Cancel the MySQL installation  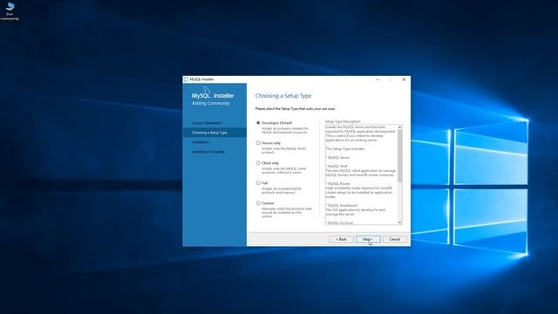(395, 239)
